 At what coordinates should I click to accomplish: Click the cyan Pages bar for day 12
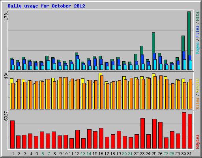point(78,64)
